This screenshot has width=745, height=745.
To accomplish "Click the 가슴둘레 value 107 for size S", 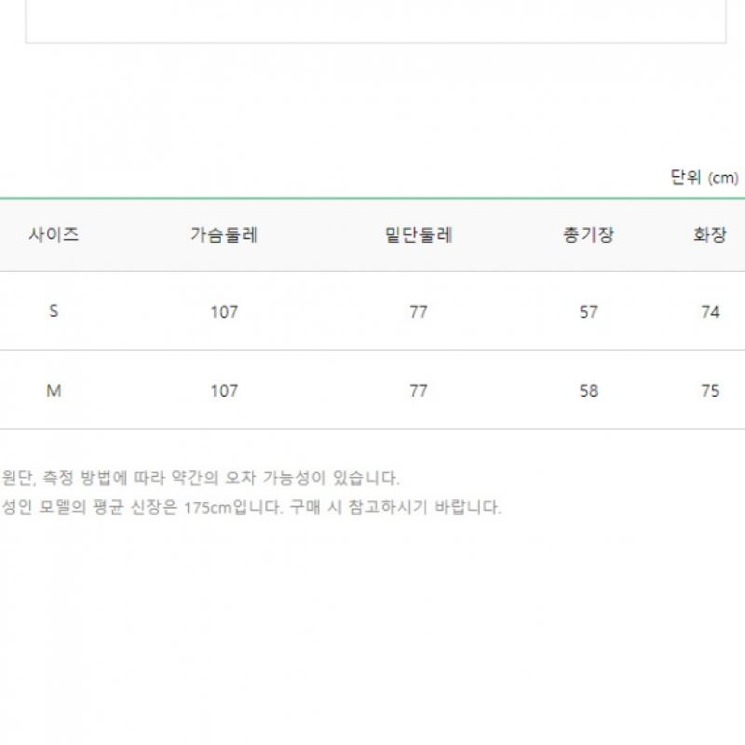I will [224, 312].
